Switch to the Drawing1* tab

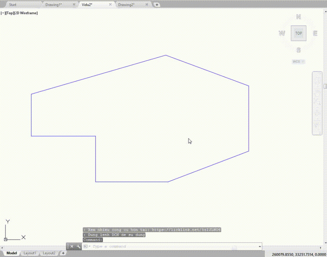pos(54,5)
